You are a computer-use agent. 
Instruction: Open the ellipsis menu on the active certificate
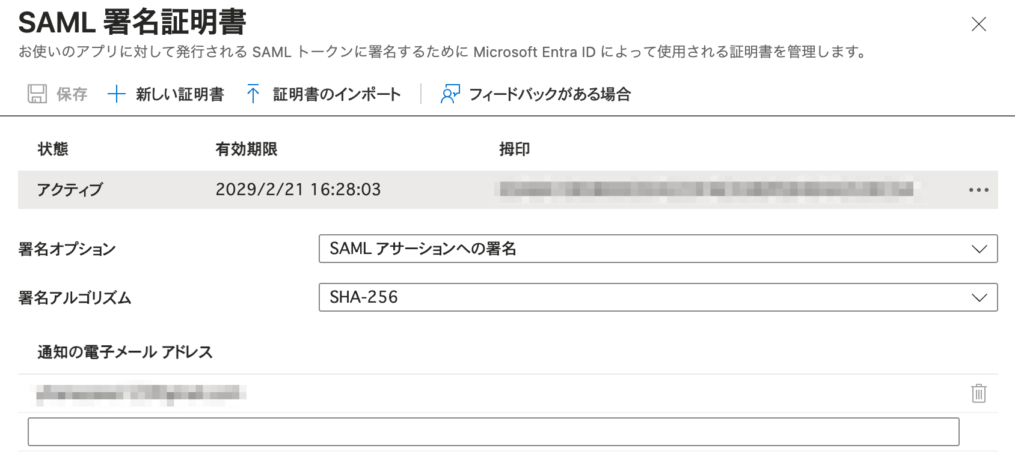tap(980, 190)
